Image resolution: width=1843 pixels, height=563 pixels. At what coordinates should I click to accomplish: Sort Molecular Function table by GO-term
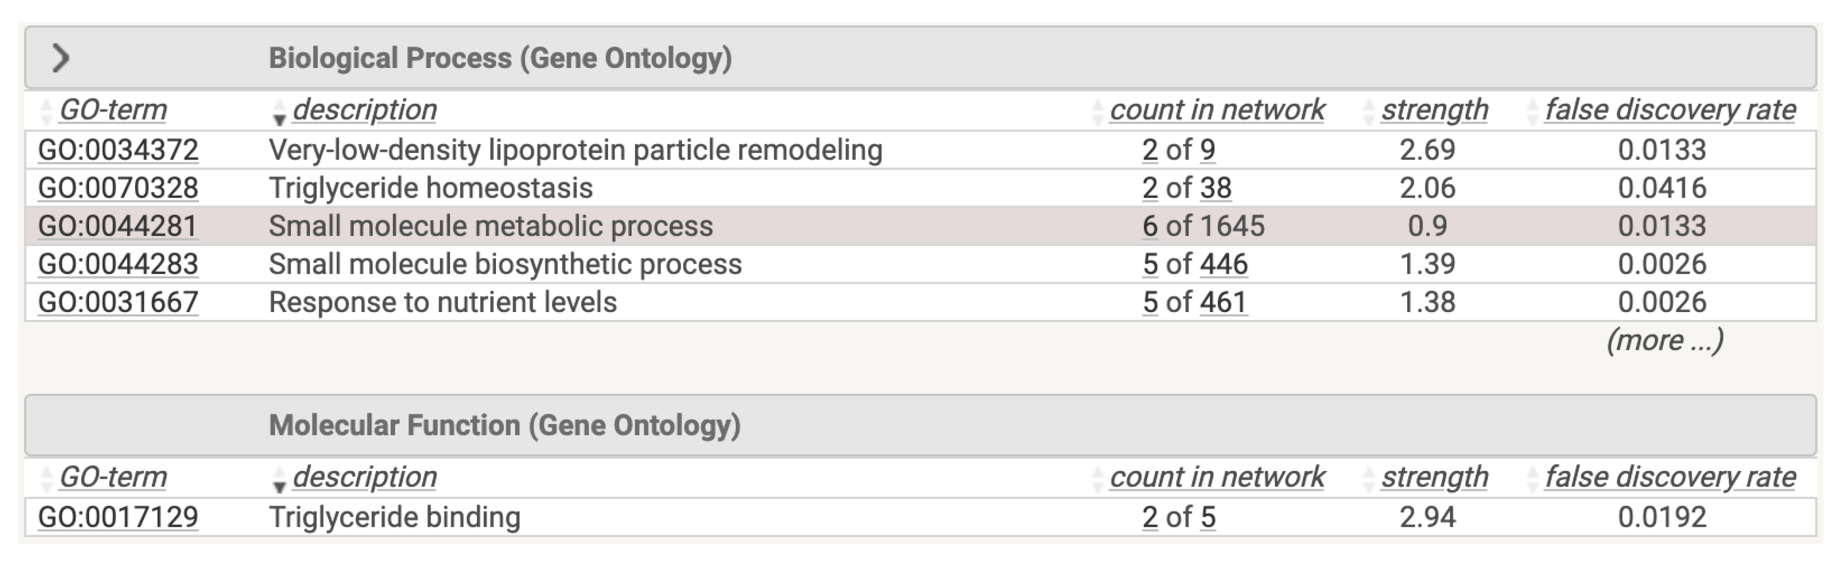pyautogui.click(x=112, y=477)
